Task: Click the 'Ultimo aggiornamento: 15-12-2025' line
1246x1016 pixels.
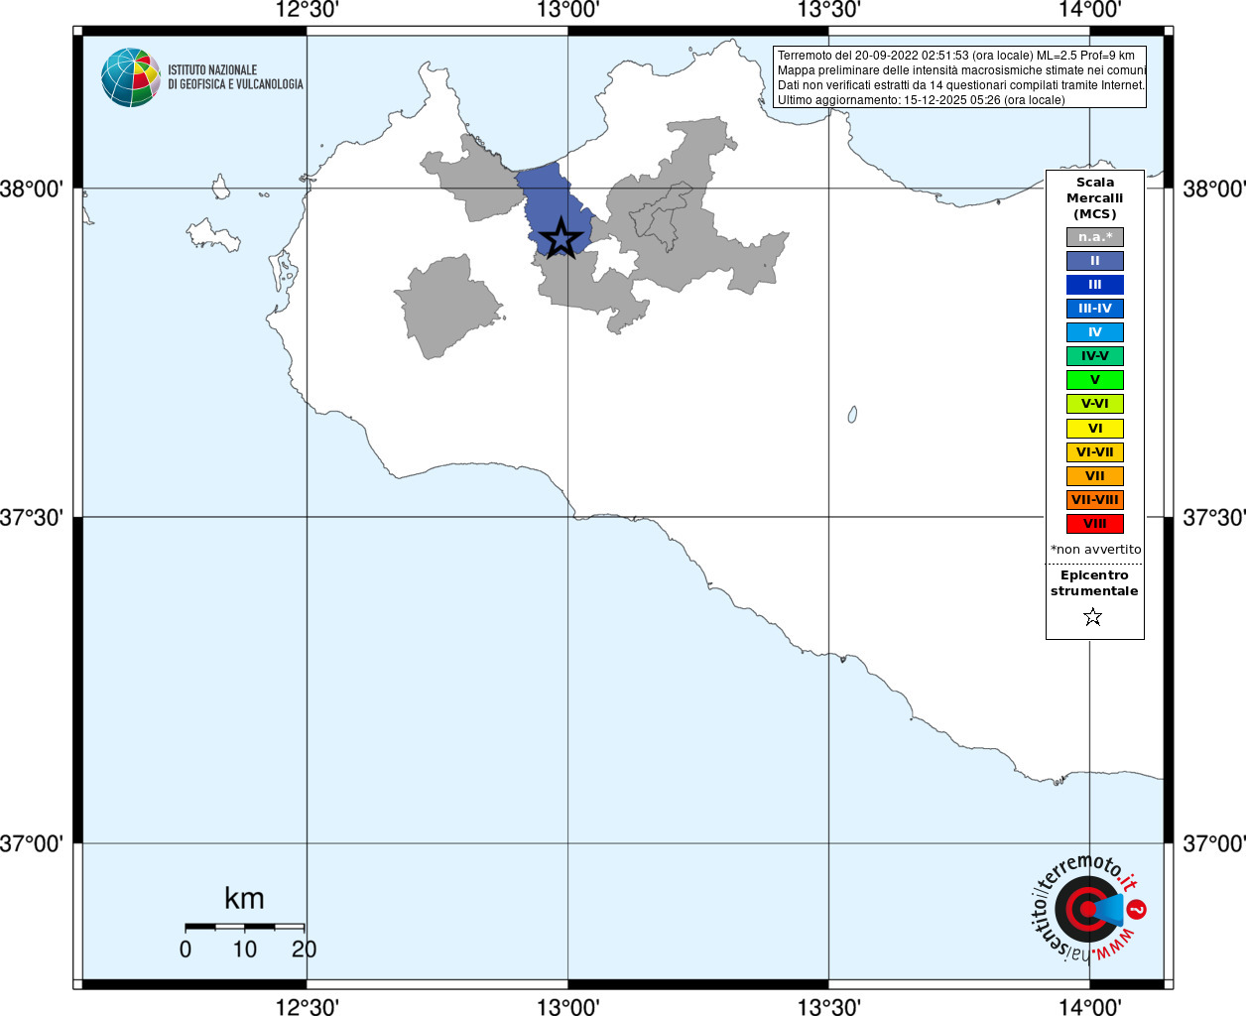Action: click(922, 100)
